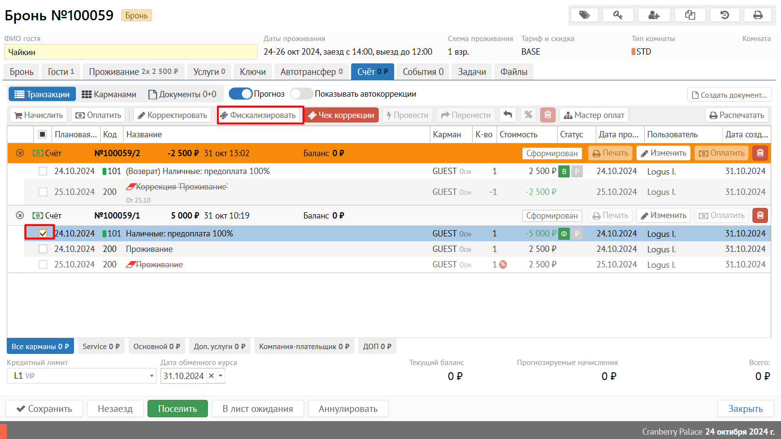Image resolution: width=781 pixels, height=439 pixels.
Task: Toggle the select-all checkbox in table header
Action: [43, 134]
